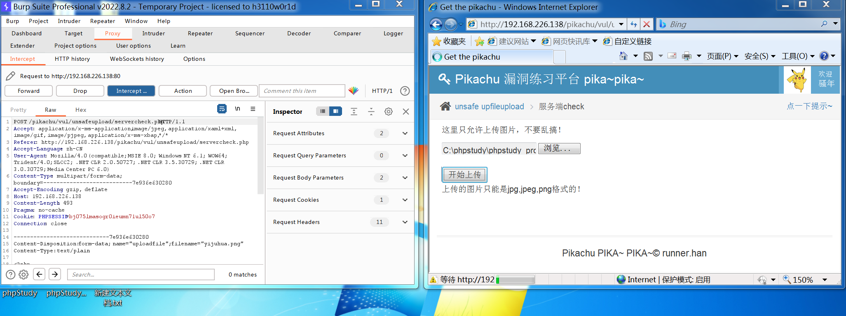The height and width of the screenshot is (316, 846).
Task: Click unsafe upfileupload breadcrumb link
Action: [489, 106]
